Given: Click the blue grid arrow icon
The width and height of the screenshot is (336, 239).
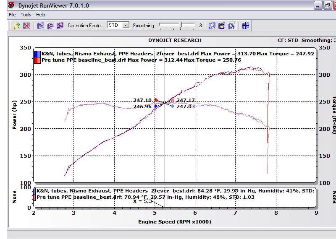Looking at the screenshot, I should pyautogui.click(x=246, y=26).
